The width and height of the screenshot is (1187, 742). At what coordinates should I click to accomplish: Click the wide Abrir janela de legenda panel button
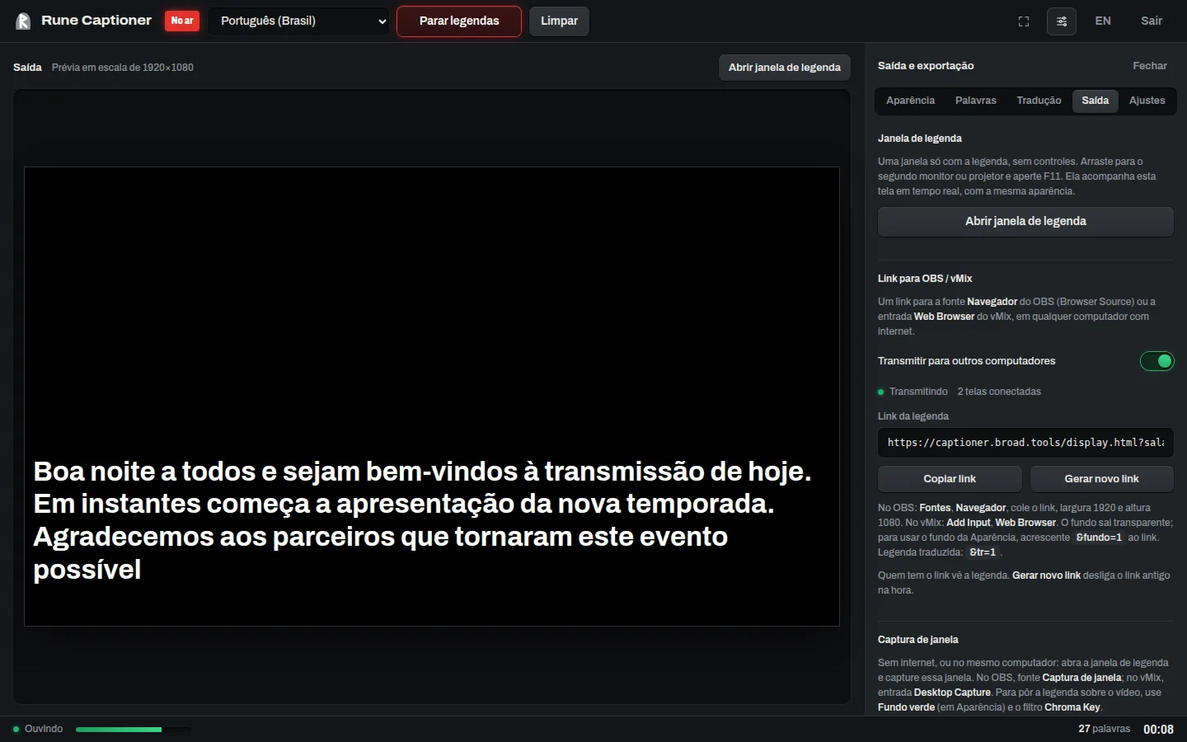pyautogui.click(x=1025, y=222)
